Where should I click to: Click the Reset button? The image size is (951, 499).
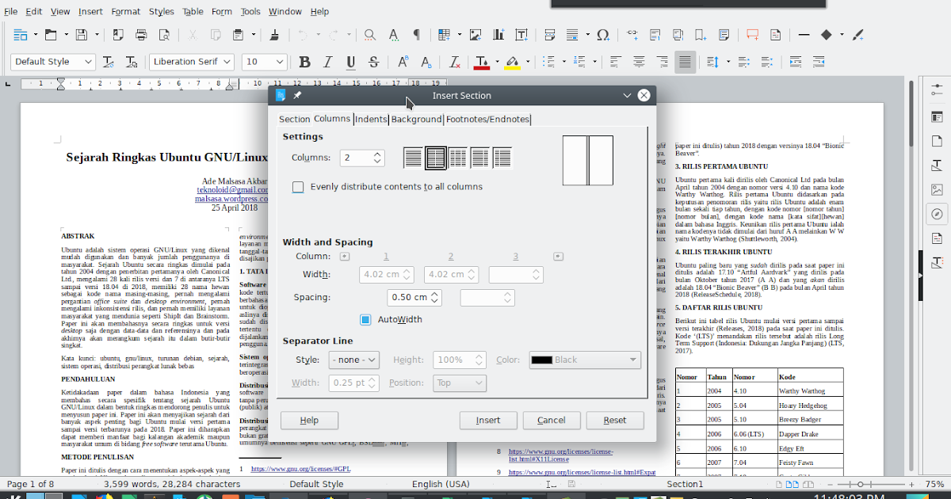pos(615,421)
